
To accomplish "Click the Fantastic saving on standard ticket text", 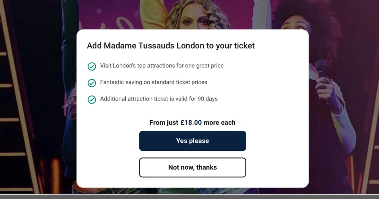I will [x=153, y=82].
